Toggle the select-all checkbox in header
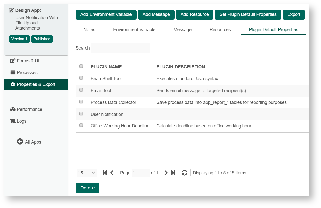 coord(81,66)
